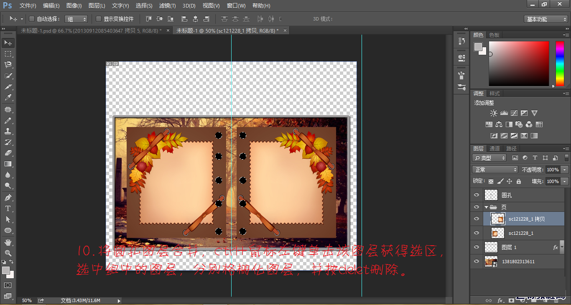Open the 正常 blend mode dropdown
The image size is (571, 305).
495,170
